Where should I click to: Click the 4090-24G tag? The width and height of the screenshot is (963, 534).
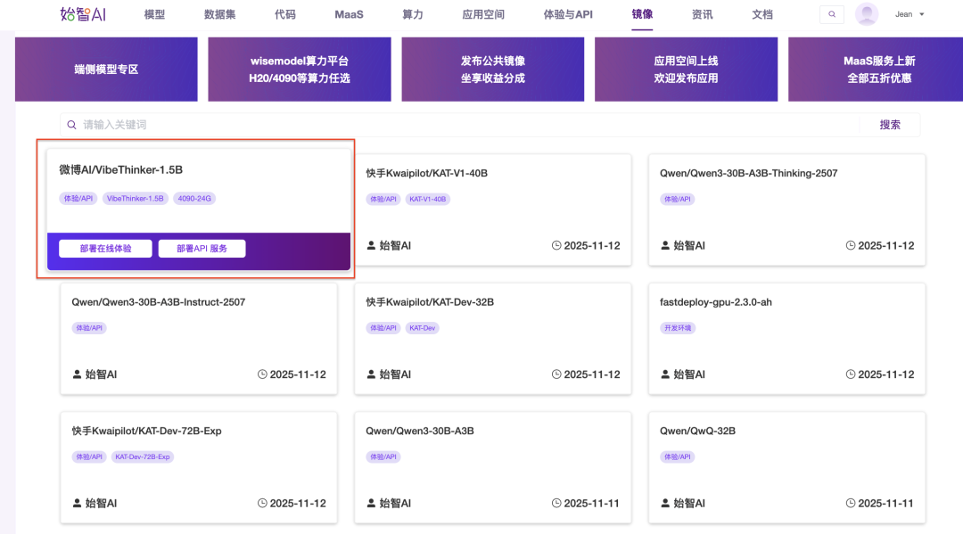tap(194, 198)
